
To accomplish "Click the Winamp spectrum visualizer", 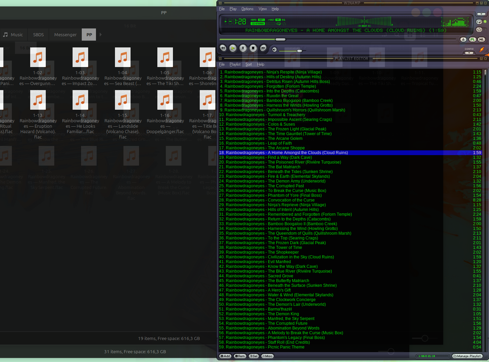I will (x=454, y=22).
